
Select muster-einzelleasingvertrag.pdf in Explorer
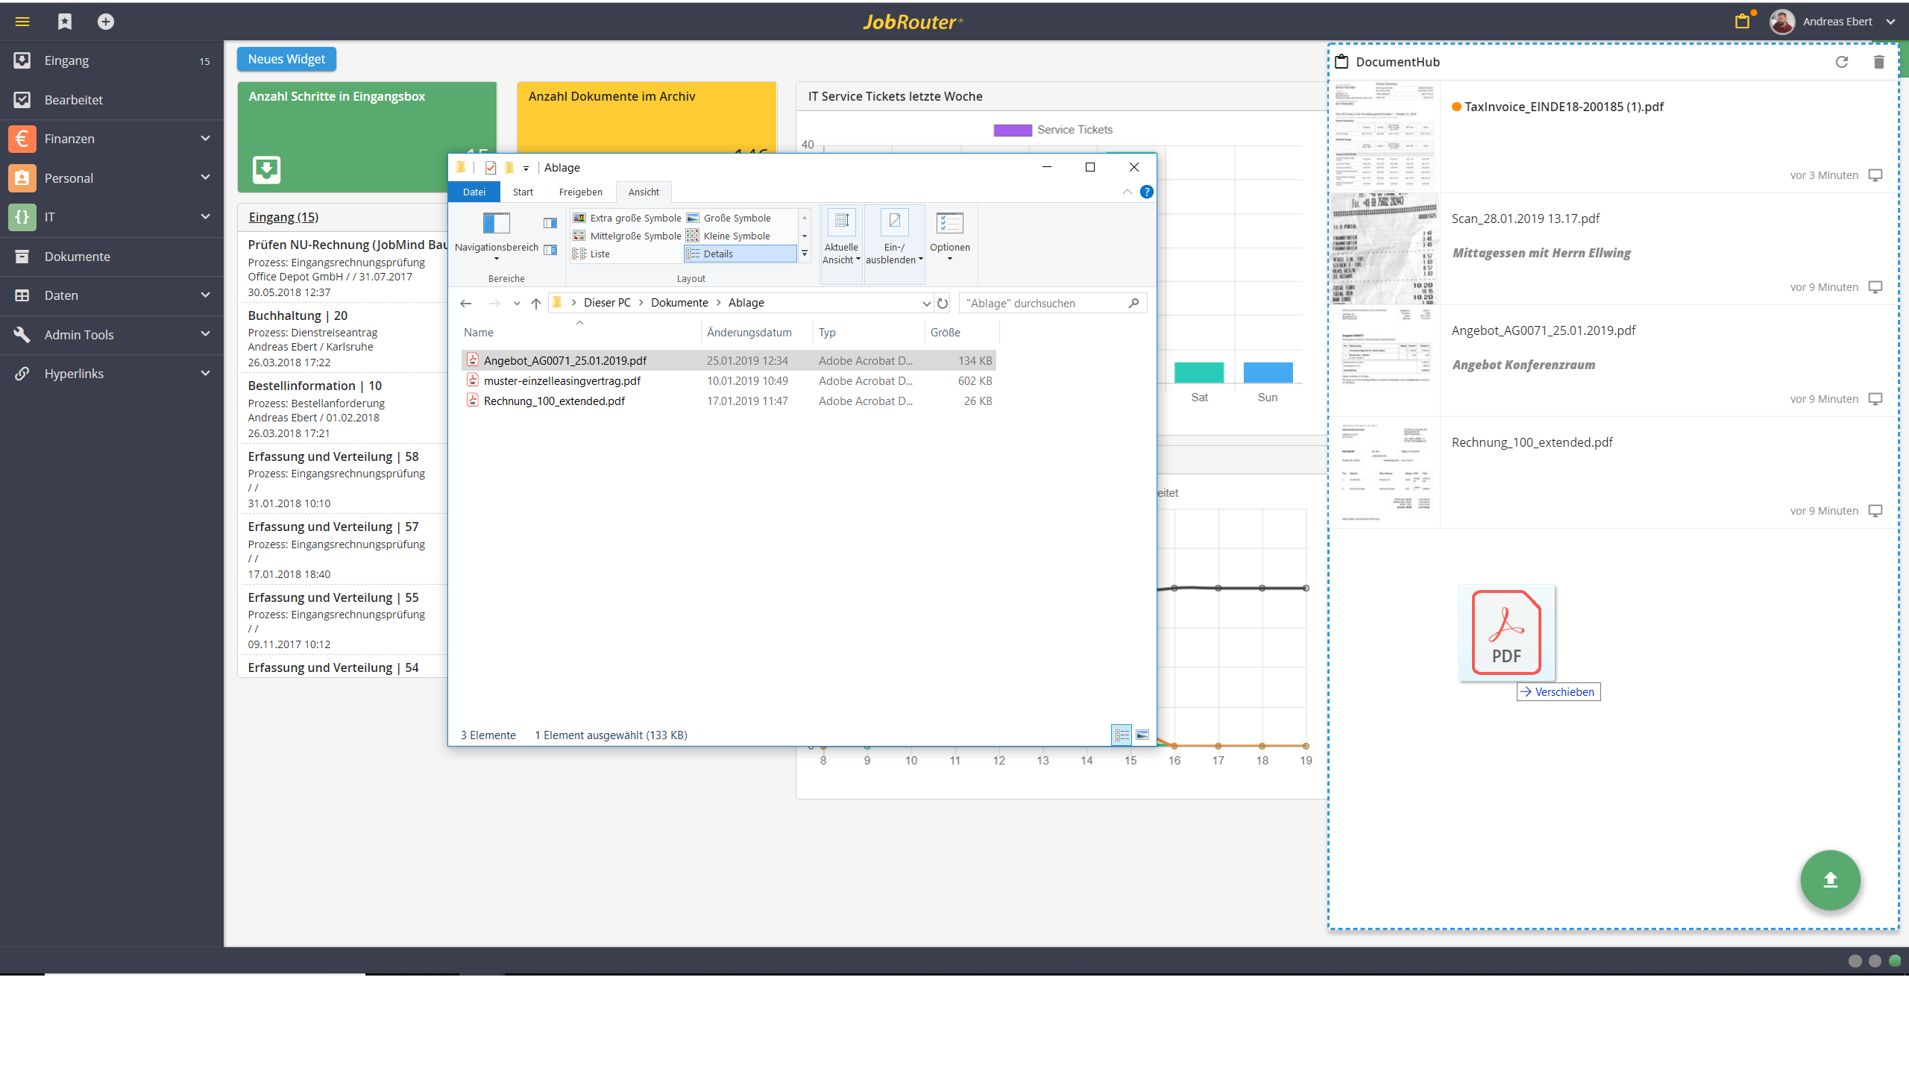click(x=562, y=380)
